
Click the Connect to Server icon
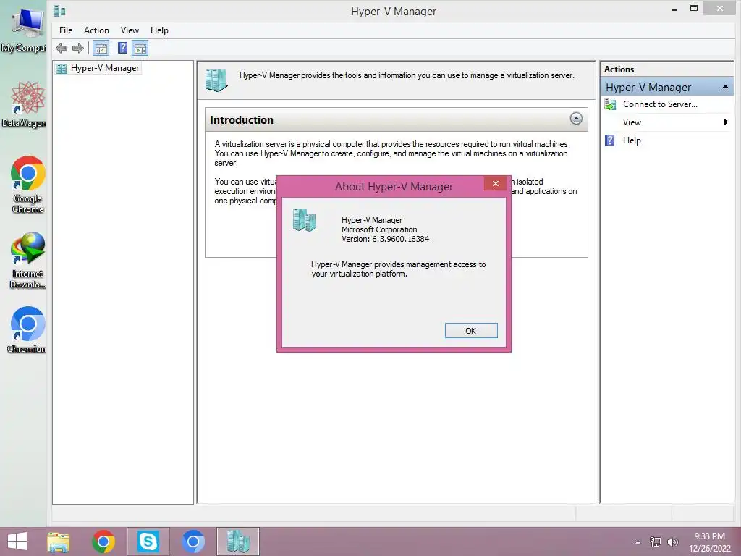610,104
